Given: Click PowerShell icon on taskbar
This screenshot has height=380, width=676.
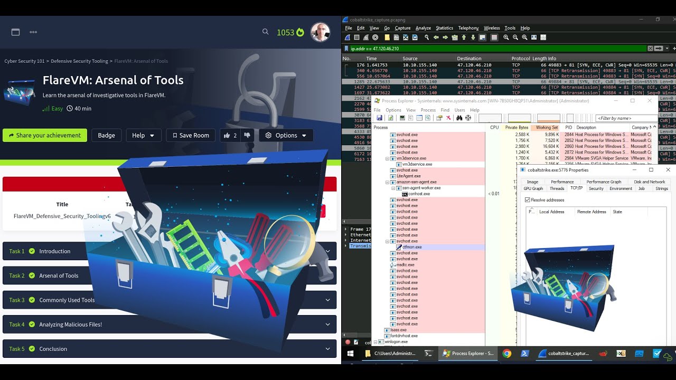Looking at the screenshot, I should [x=525, y=354].
